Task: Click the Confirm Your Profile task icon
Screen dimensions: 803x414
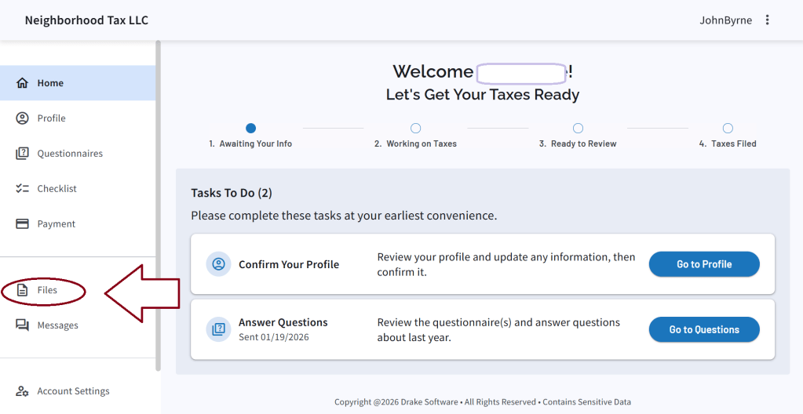Action: tap(218, 264)
